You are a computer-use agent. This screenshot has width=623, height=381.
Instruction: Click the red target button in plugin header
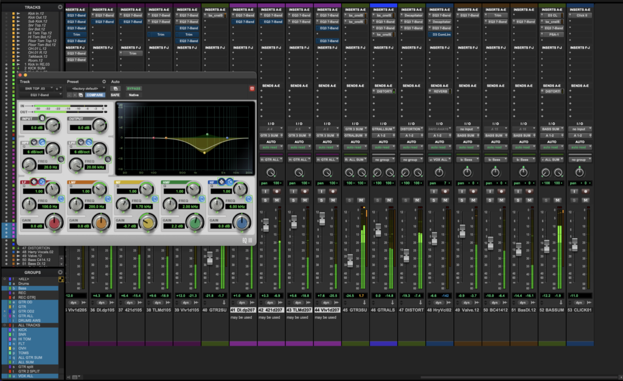pos(252,88)
